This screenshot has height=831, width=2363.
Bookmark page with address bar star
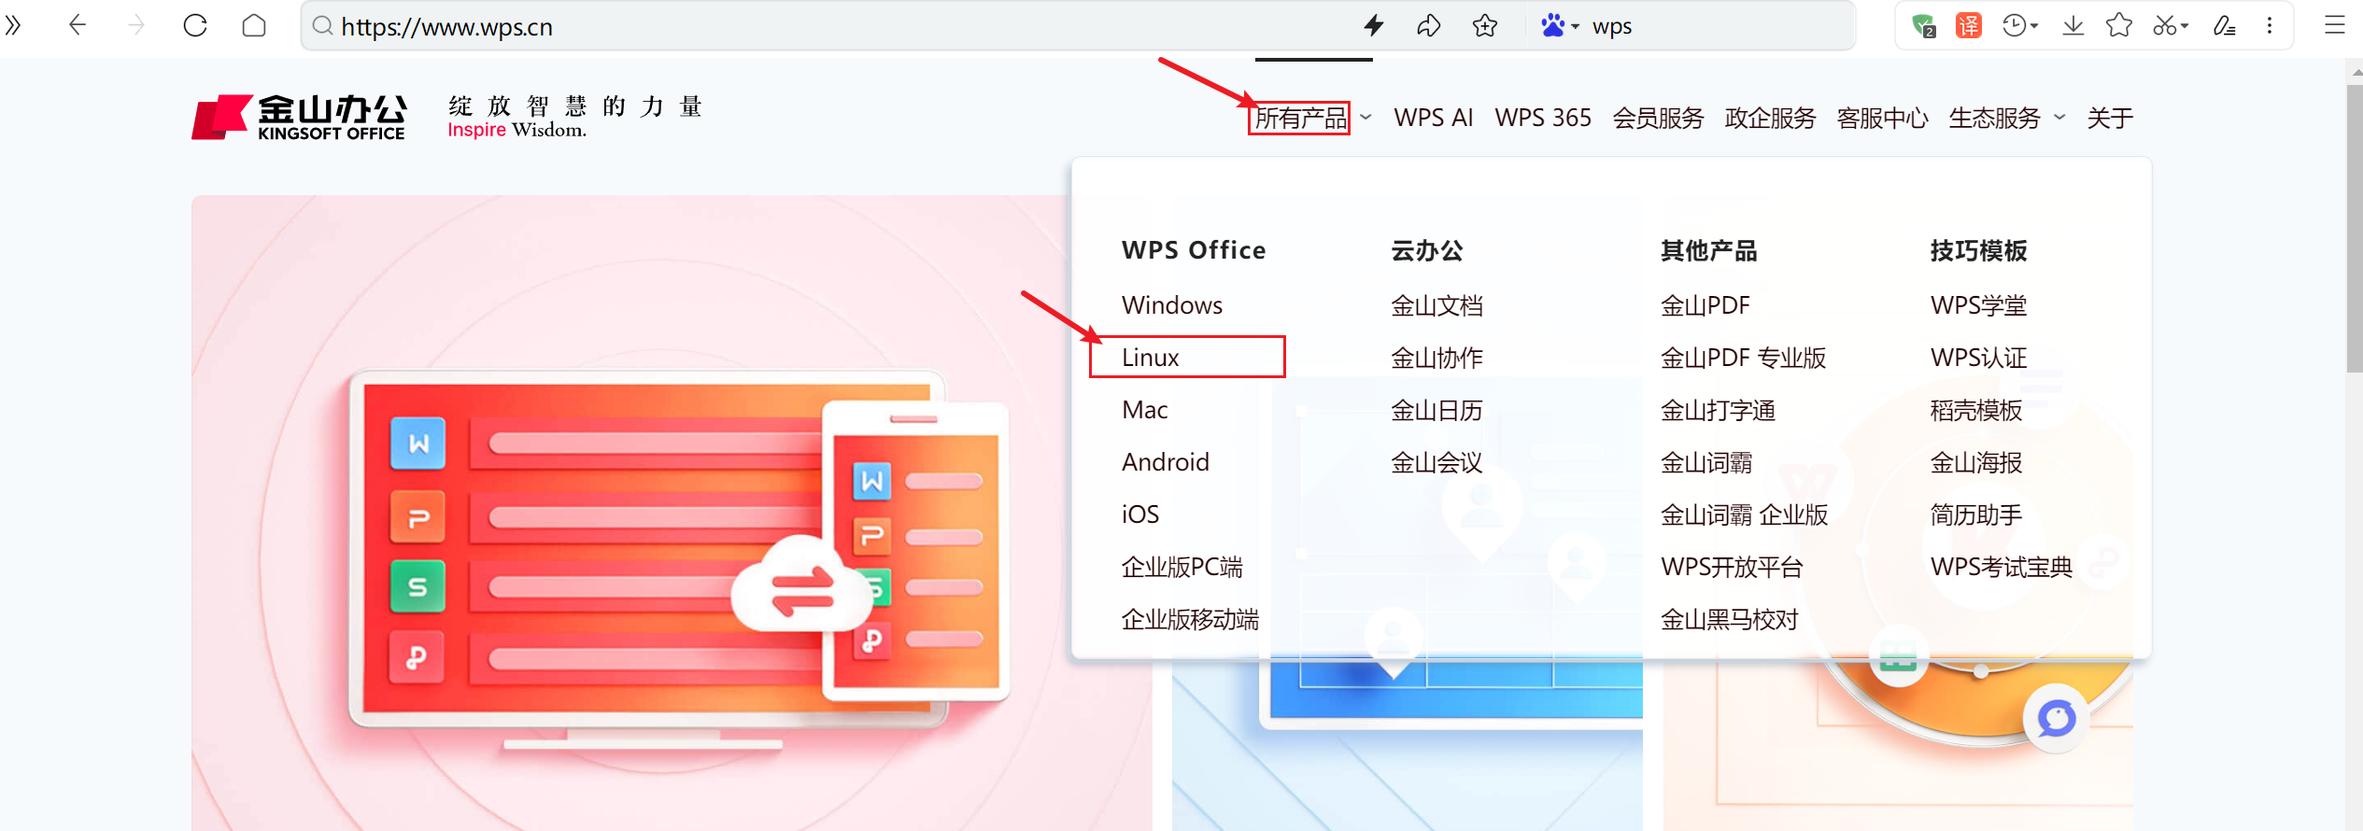click(x=1485, y=25)
